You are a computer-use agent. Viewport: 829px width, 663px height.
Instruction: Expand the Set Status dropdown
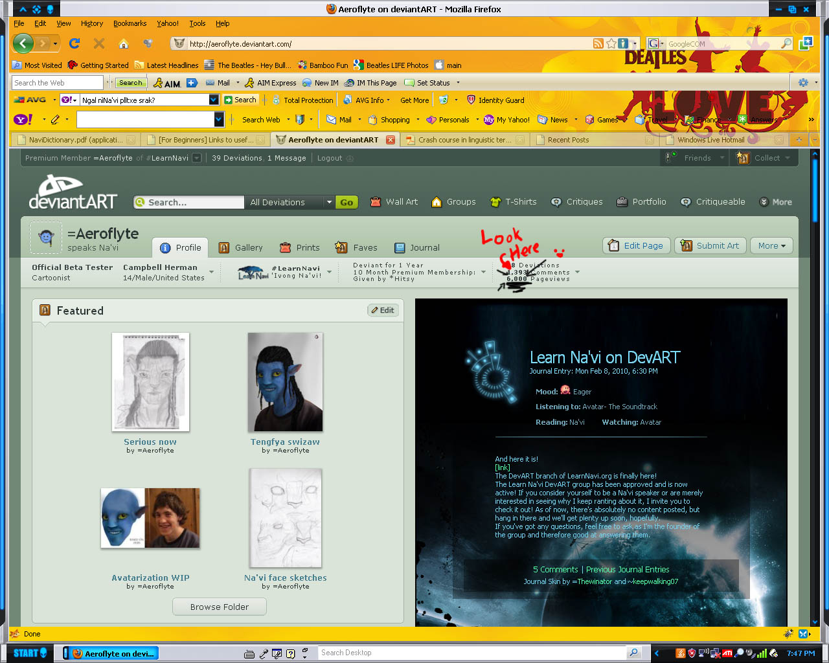coord(458,83)
